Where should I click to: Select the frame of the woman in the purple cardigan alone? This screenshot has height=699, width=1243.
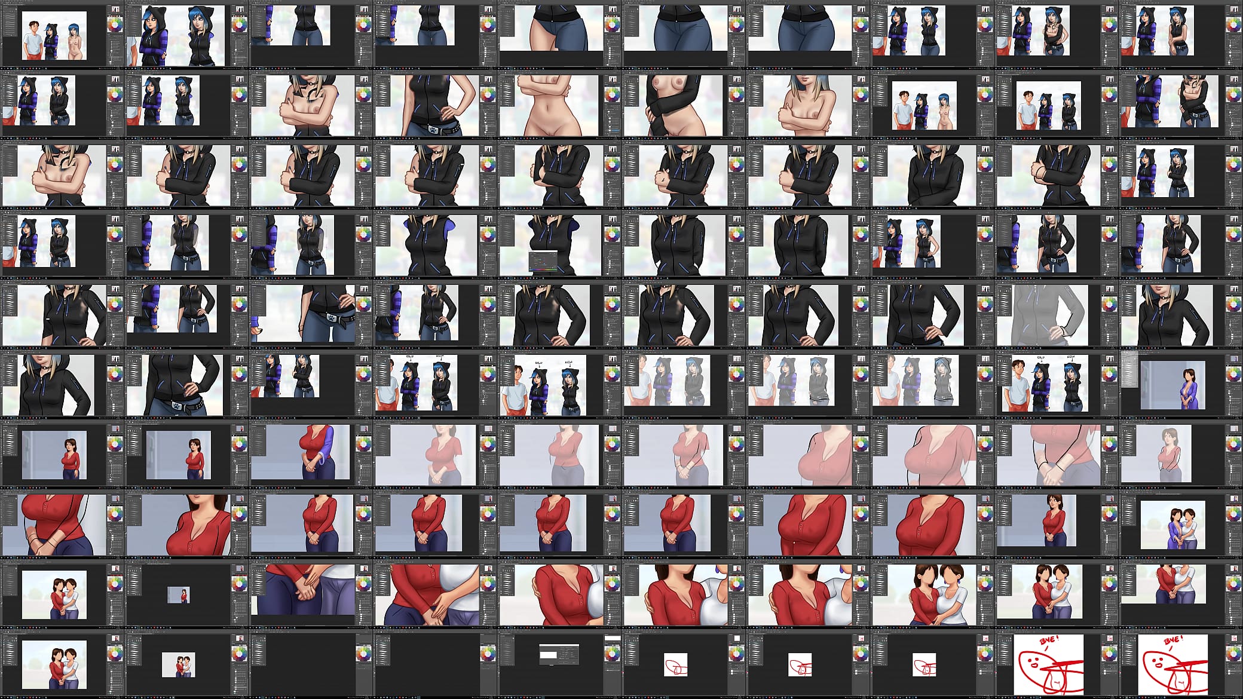click(1180, 384)
